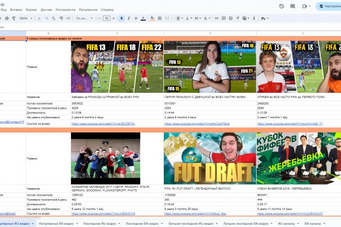Open the vertical align dropdown

pyautogui.click(x=188, y=18)
